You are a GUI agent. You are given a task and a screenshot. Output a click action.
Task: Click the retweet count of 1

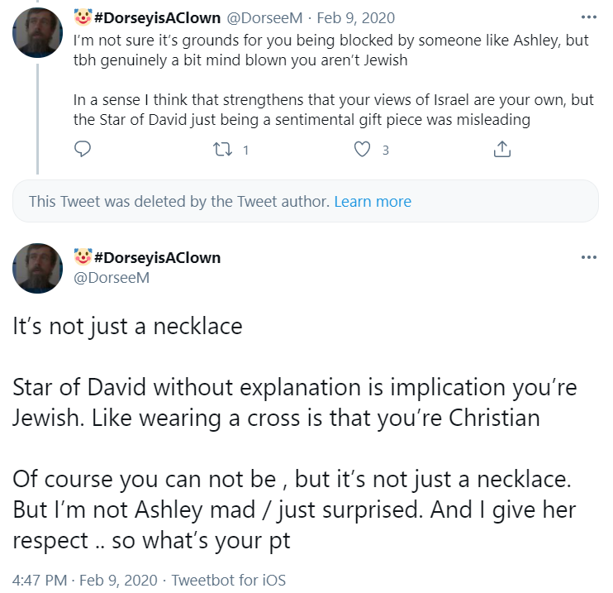pos(245,151)
